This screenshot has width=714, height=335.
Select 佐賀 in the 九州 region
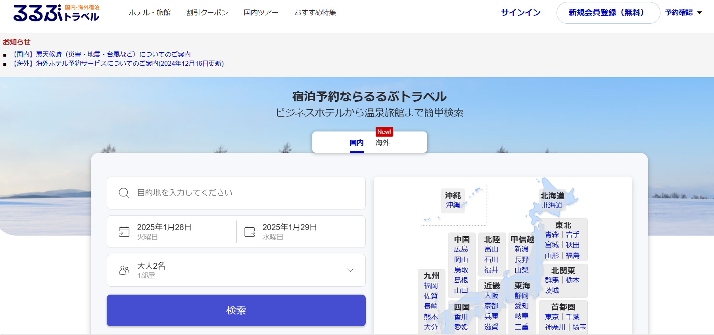[431, 296]
